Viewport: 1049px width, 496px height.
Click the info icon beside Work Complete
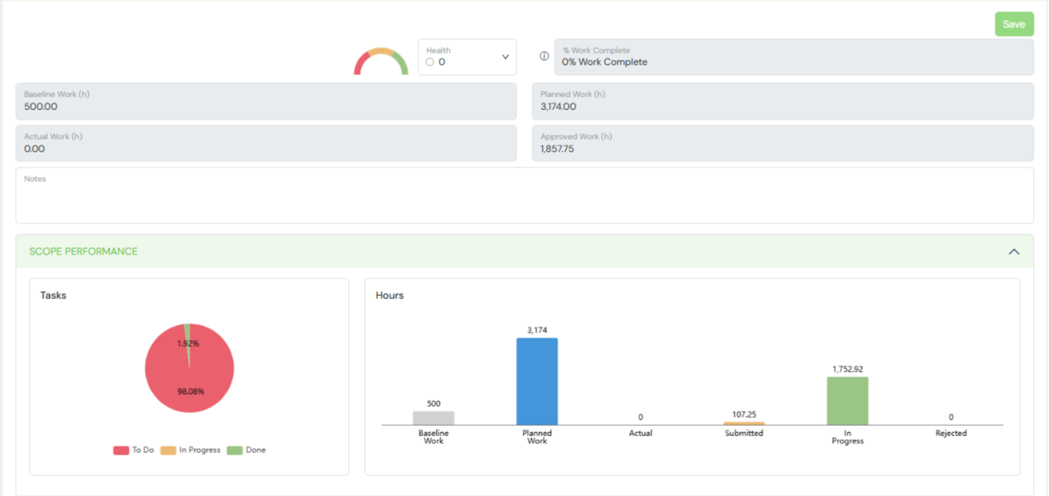pos(544,57)
